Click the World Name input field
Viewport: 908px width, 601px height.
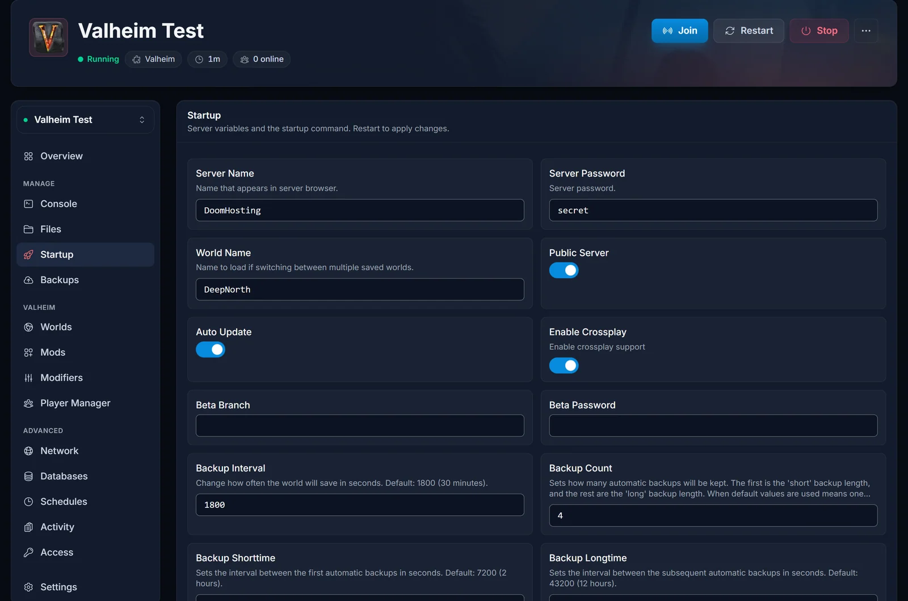coord(360,289)
